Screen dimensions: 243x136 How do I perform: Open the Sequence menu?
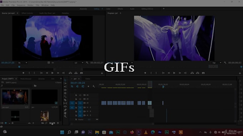pos(21,5)
